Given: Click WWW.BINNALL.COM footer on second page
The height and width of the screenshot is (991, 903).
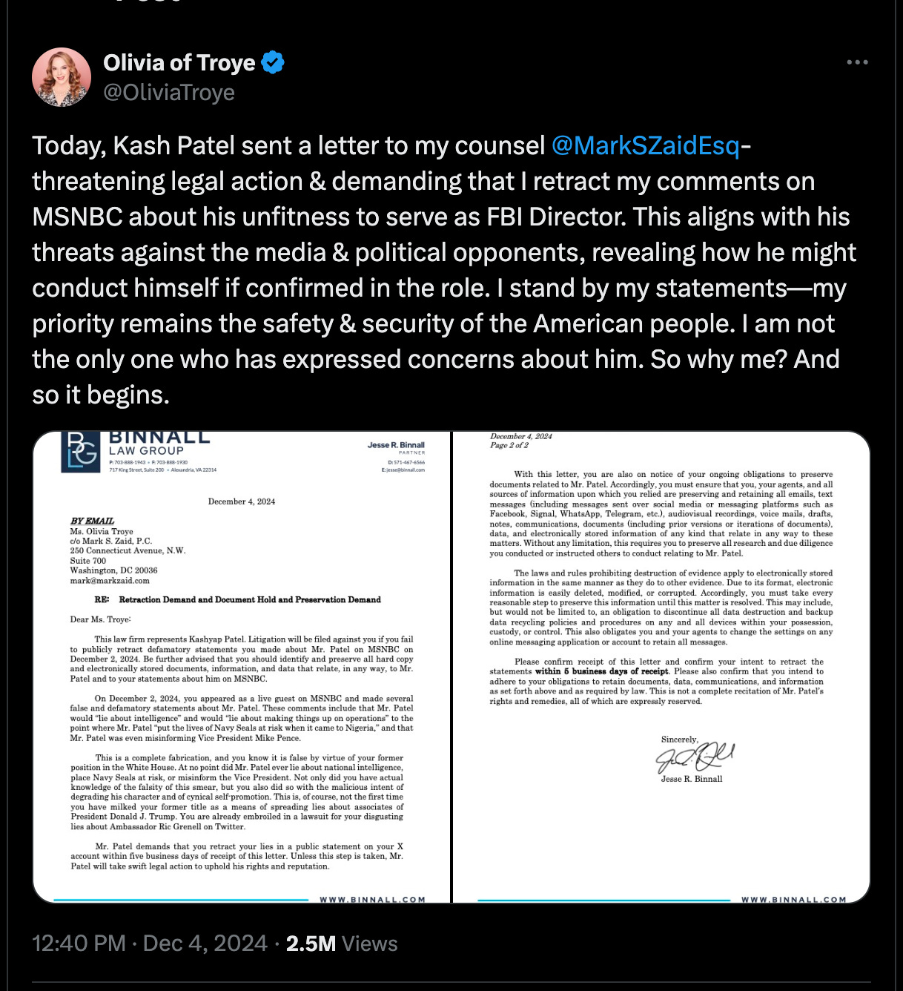Looking at the screenshot, I should click(x=793, y=900).
